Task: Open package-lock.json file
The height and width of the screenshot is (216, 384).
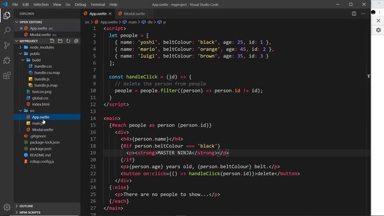Action: [x=44, y=142]
